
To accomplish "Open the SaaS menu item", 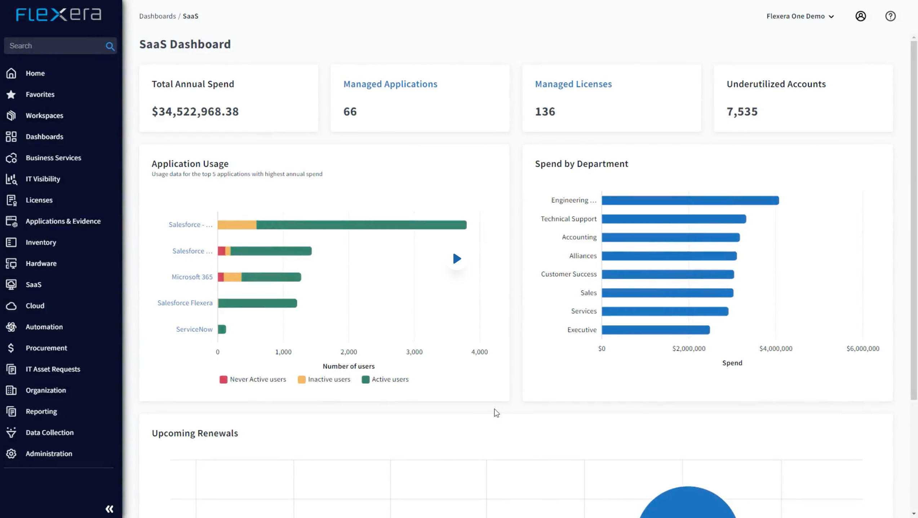I will (34, 285).
